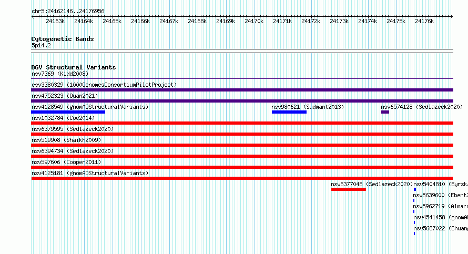Viewport: 468px width, 254px height.
Task: Open the nsv519908 (Shaikh2009) label
Action: [x=66, y=140]
